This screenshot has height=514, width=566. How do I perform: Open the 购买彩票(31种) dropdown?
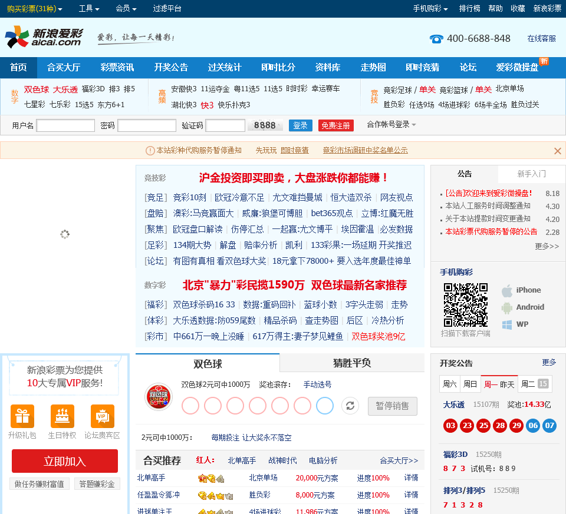(x=35, y=9)
